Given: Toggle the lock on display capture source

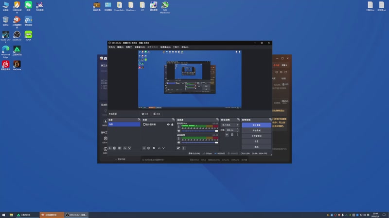Looking at the screenshot, I should [x=172, y=125].
